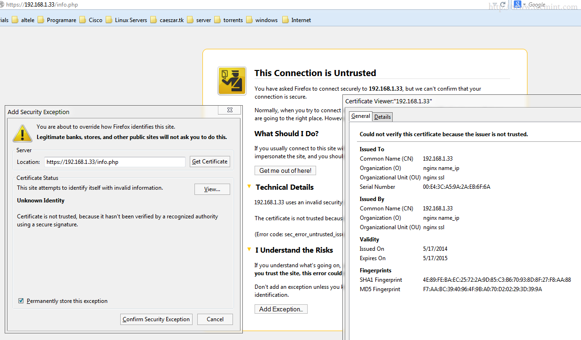Open the URL history dropdown arrow

(x=494, y=5)
